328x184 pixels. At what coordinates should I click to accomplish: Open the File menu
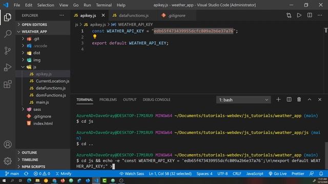point(17,5)
